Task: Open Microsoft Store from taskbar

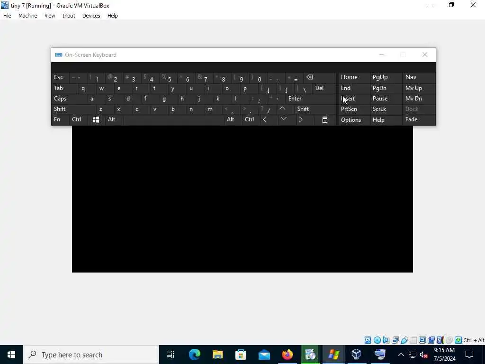Action: pyautogui.click(x=241, y=355)
